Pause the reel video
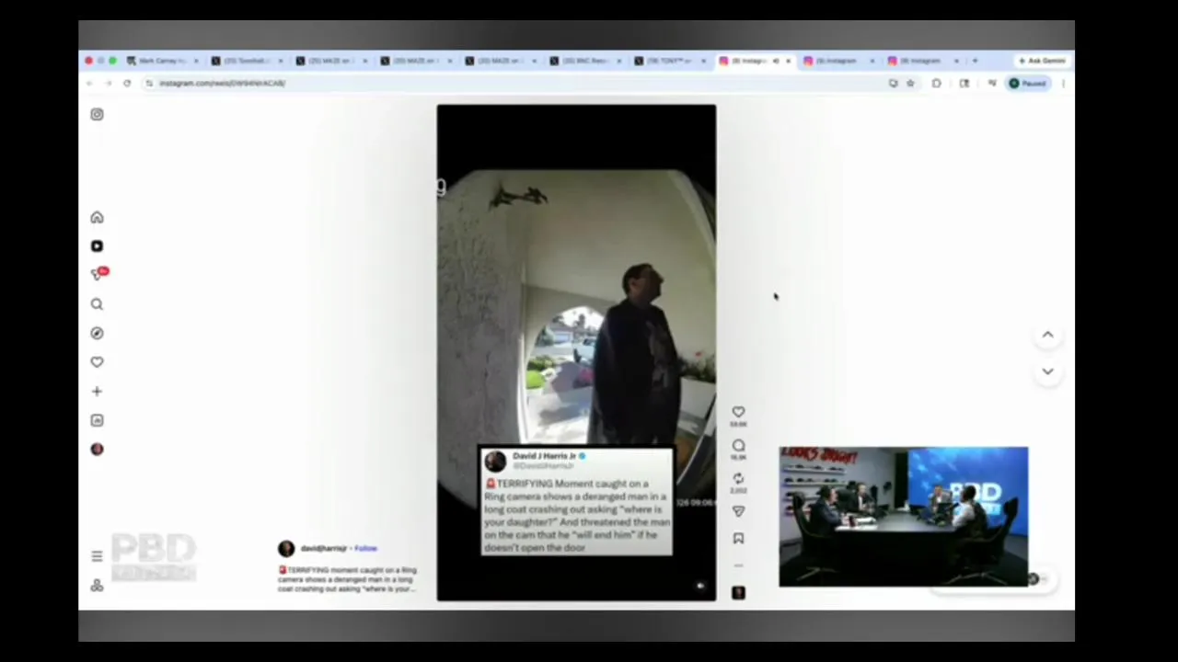Viewport: 1178px width, 662px height. tap(576, 352)
